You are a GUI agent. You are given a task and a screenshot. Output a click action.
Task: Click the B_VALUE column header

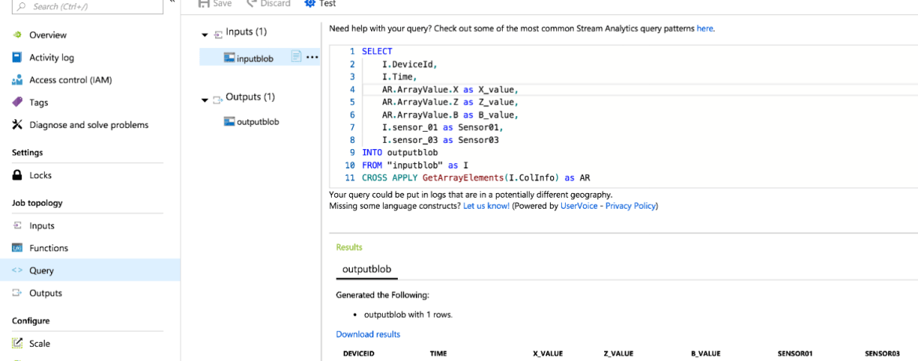click(705, 353)
